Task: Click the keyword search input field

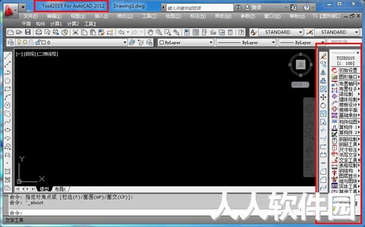Action: coord(200,8)
